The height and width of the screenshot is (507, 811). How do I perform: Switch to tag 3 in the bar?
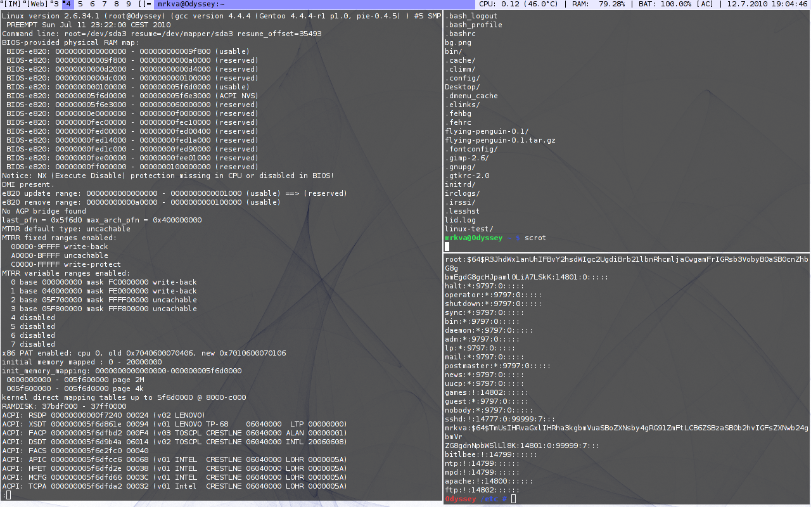click(x=56, y=4)
